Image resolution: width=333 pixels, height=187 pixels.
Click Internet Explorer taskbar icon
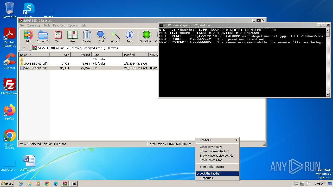(x=21, y=184)
